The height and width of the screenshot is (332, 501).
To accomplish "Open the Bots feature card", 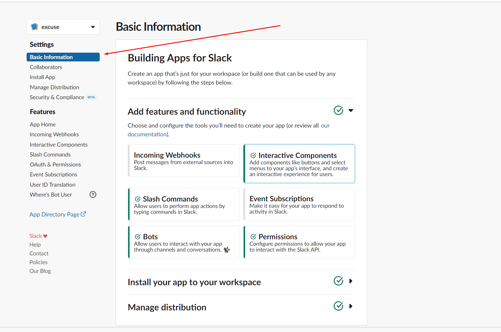I will [184, 242].
